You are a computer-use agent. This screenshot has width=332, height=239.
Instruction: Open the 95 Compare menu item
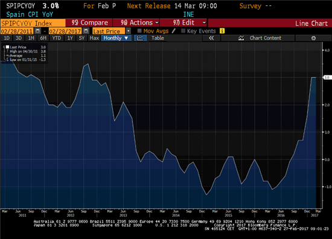(x=89, y=23)
